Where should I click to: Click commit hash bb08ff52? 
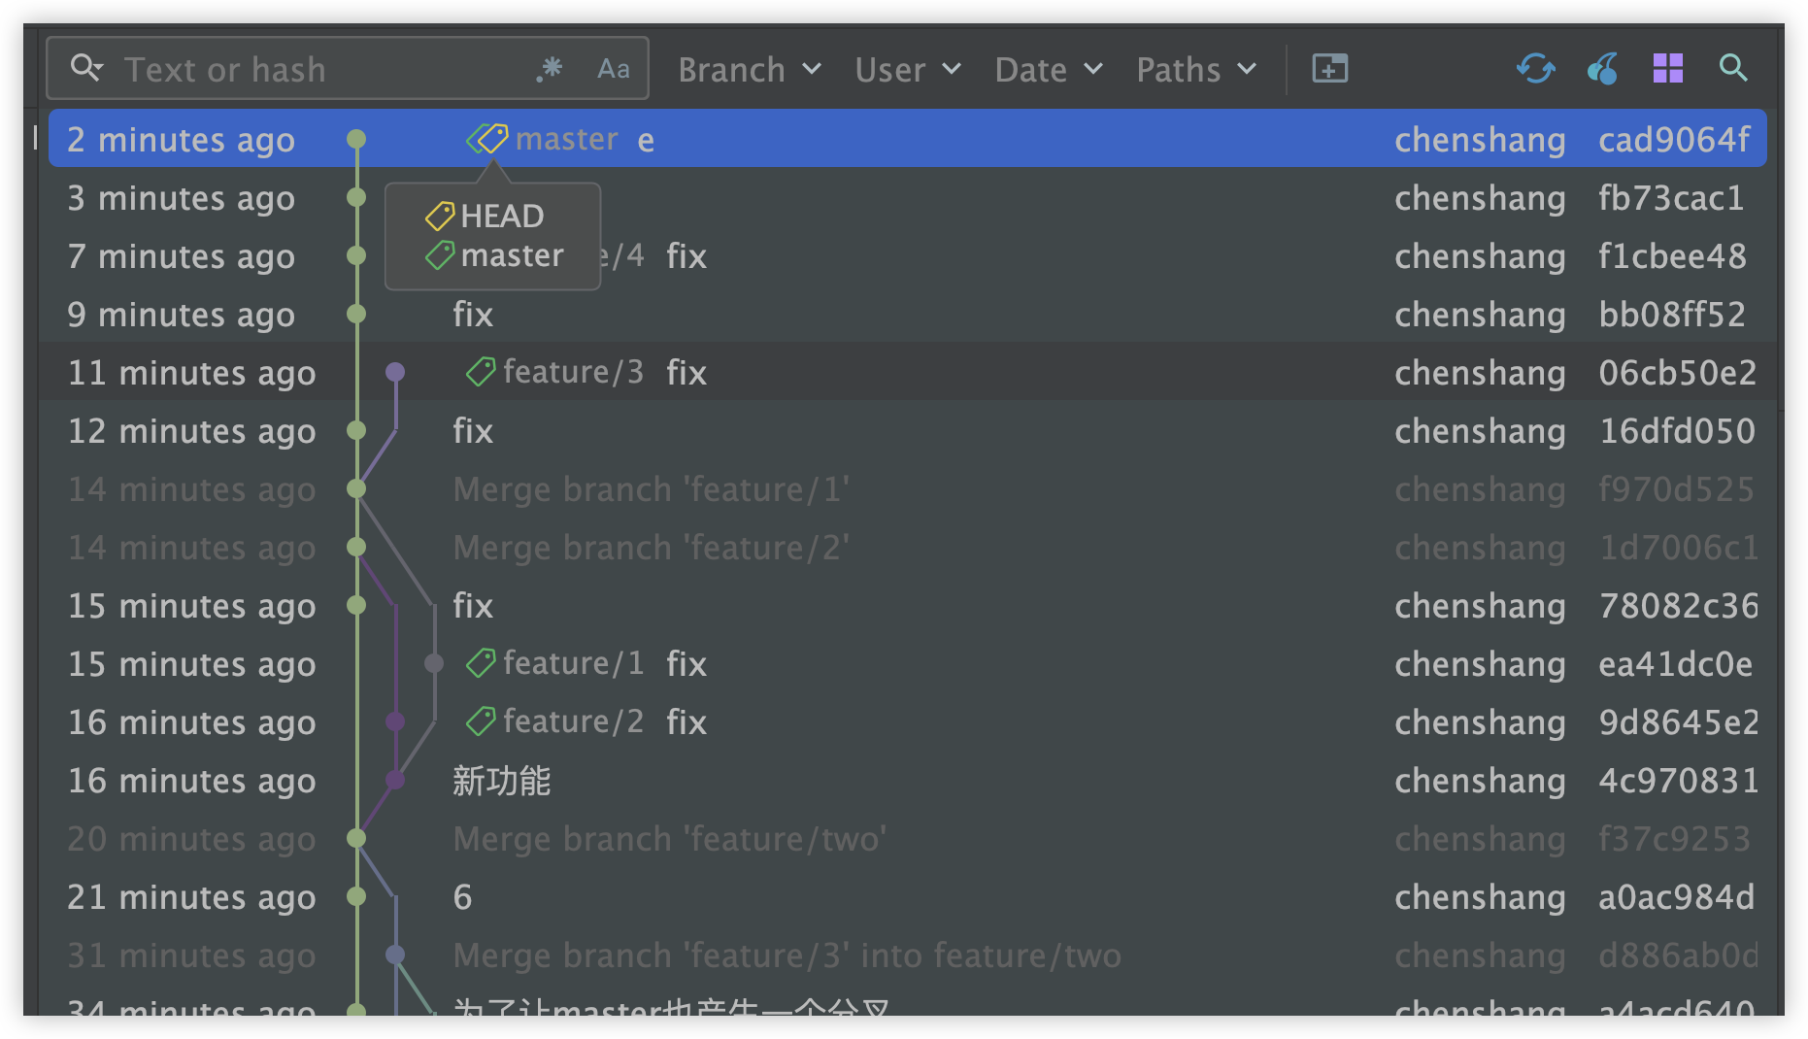click(x=1671, y=315)
